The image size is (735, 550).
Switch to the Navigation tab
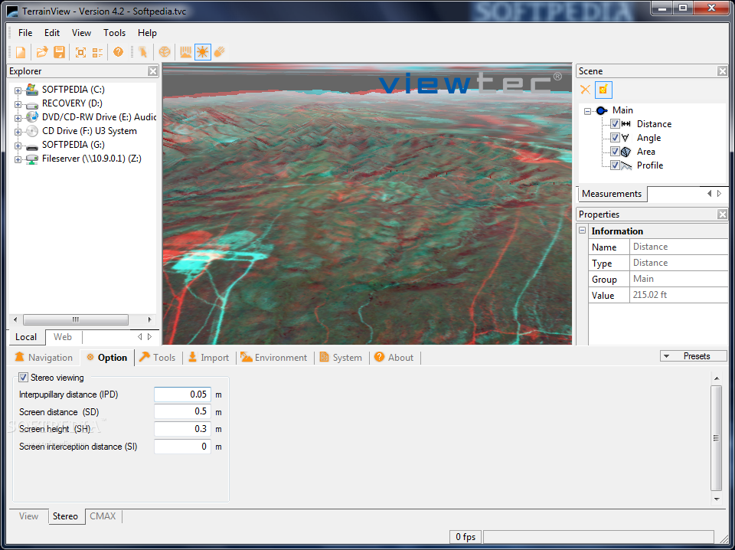44,357
